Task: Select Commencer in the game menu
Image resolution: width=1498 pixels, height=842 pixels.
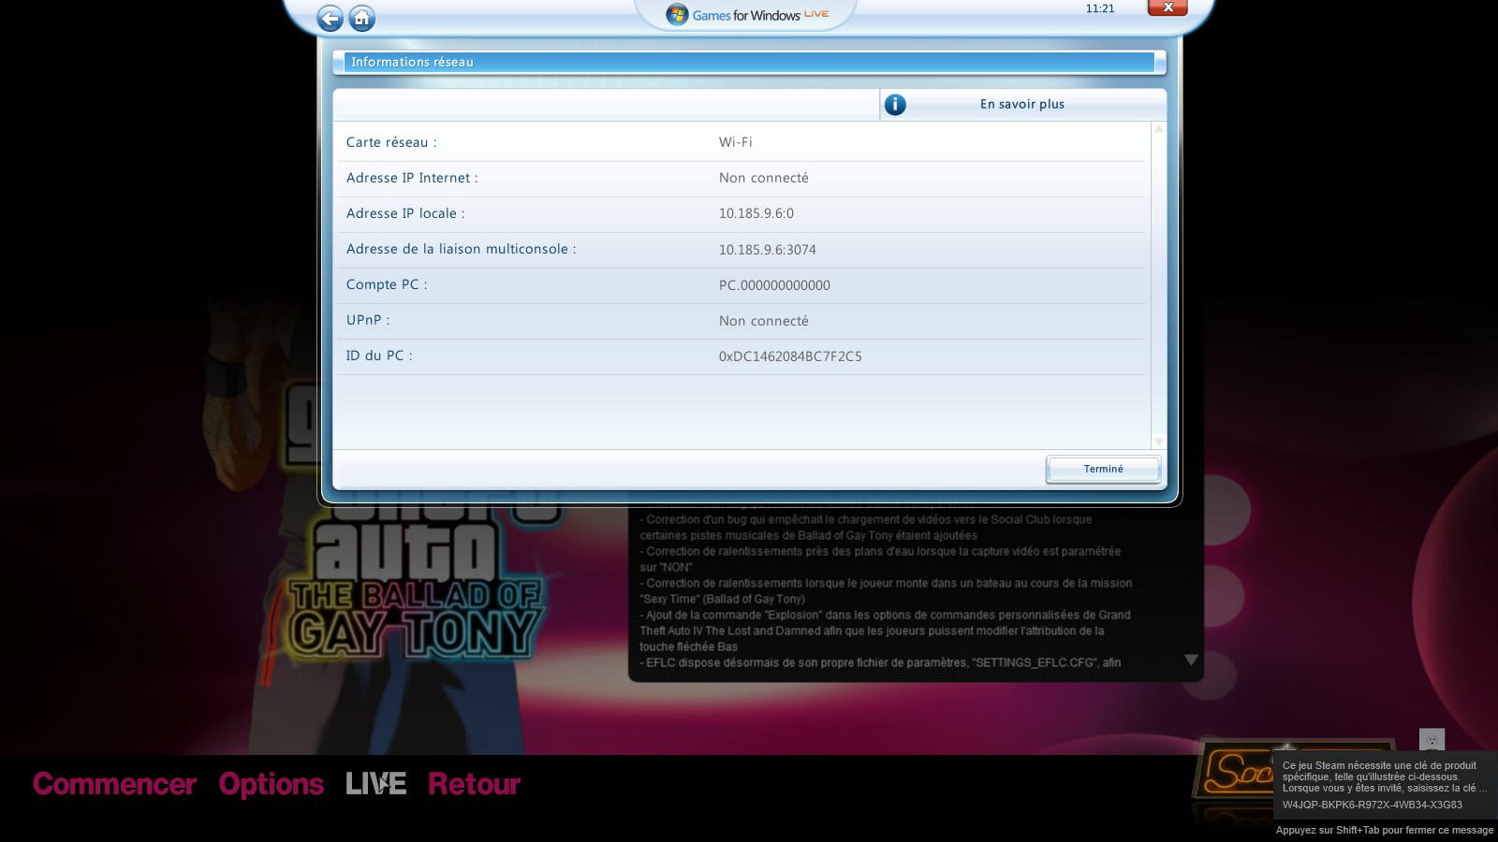Action: coord(114,784)
